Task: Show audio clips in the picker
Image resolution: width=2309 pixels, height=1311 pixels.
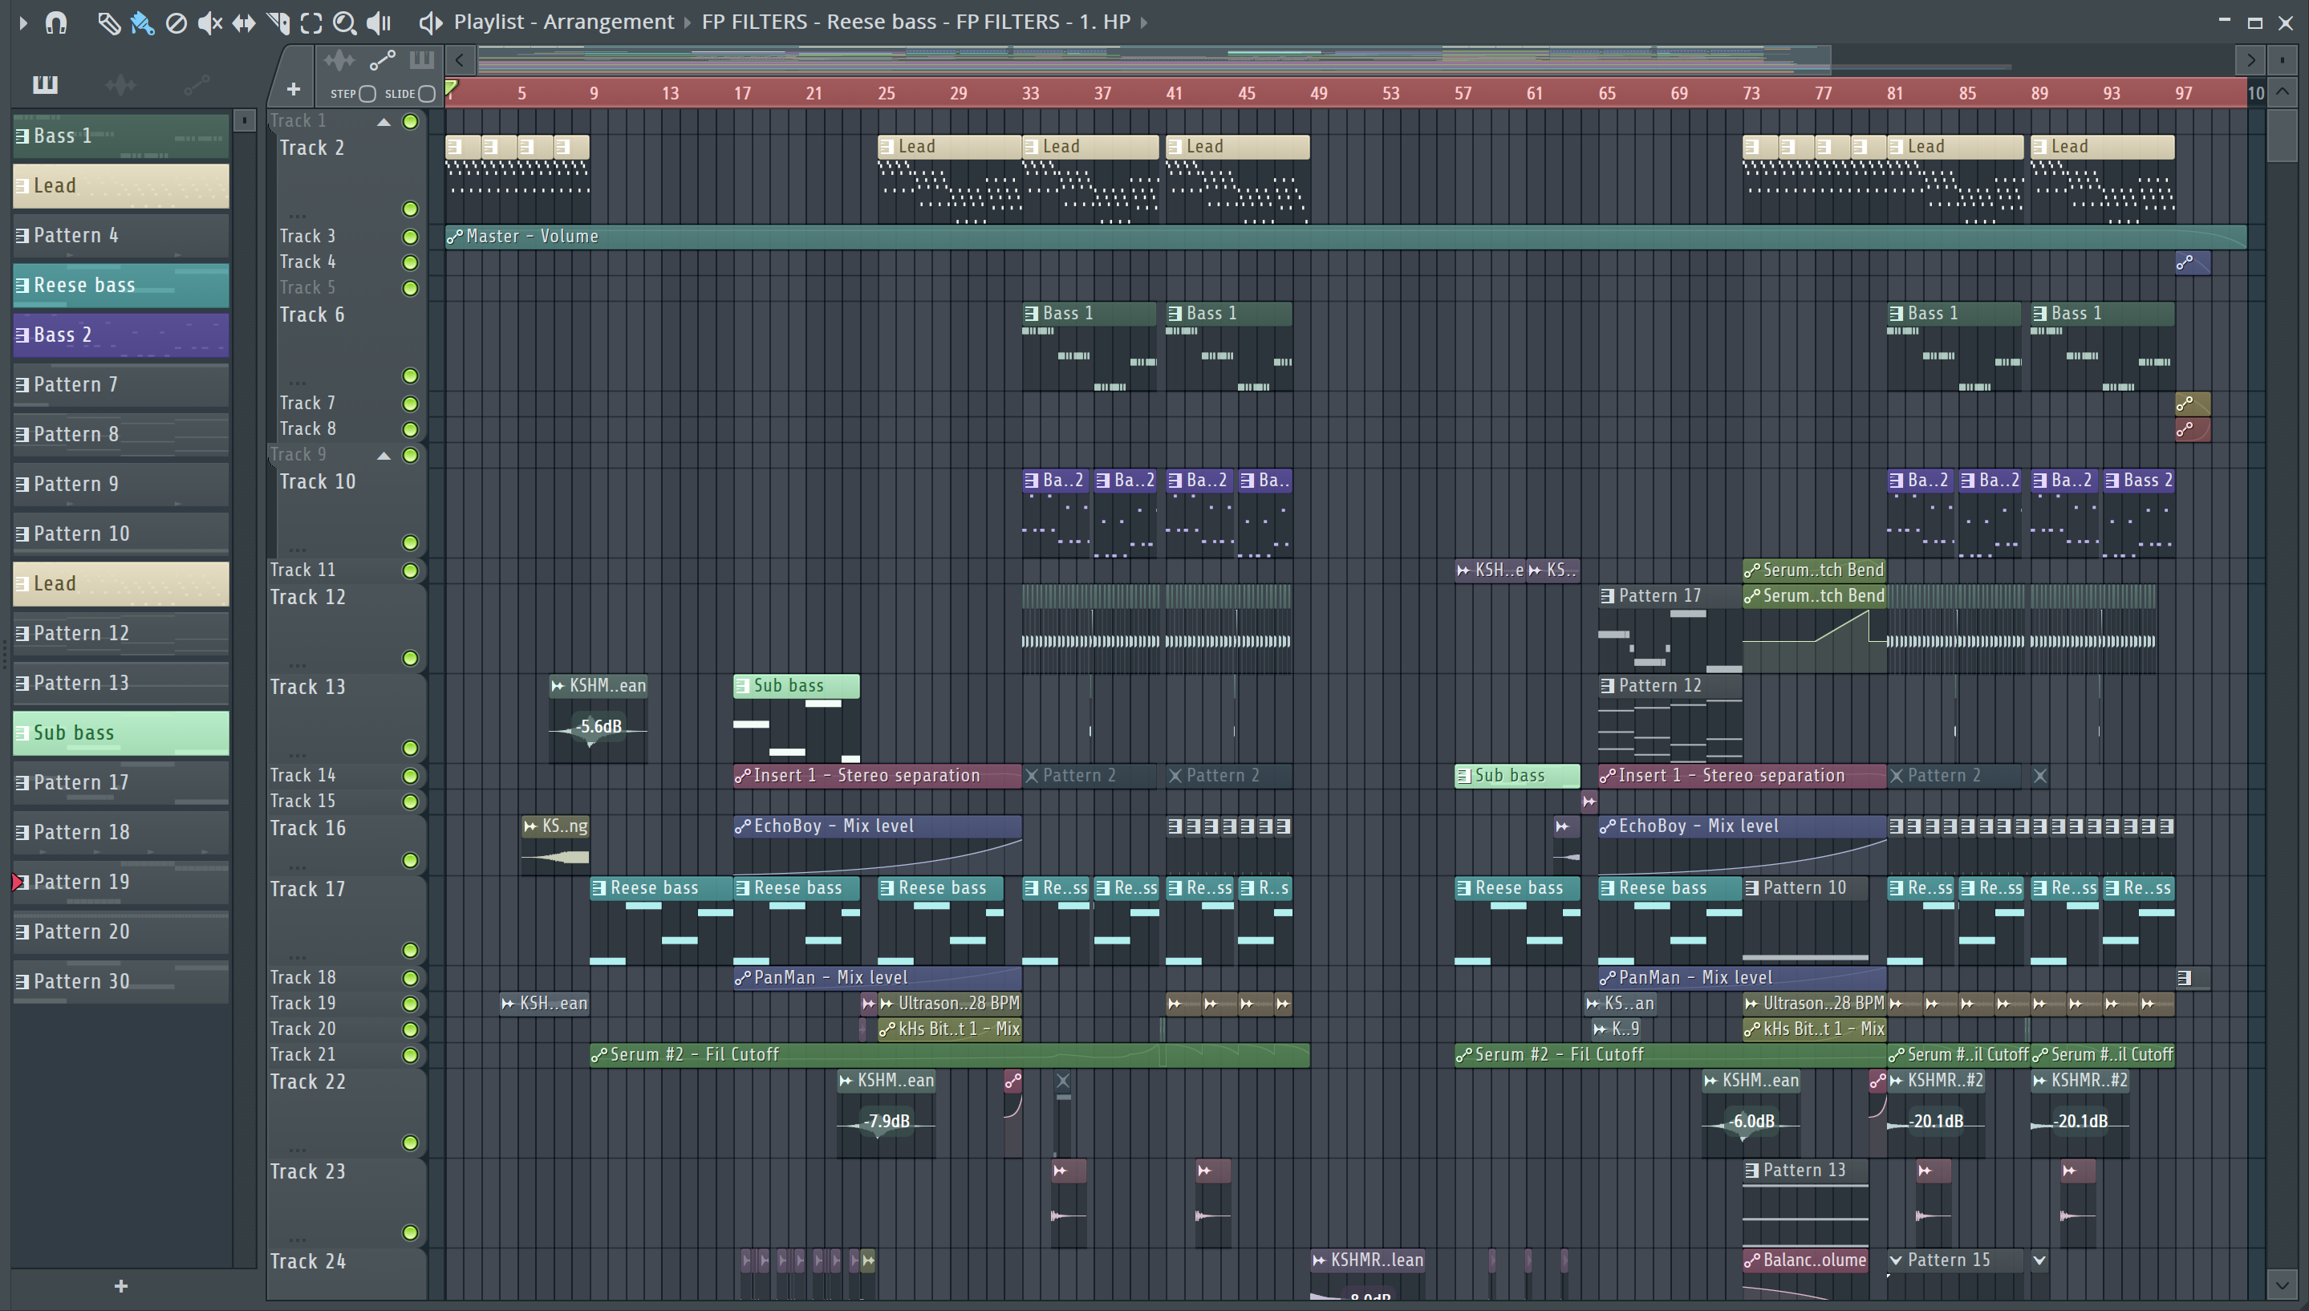Action: 120,84
